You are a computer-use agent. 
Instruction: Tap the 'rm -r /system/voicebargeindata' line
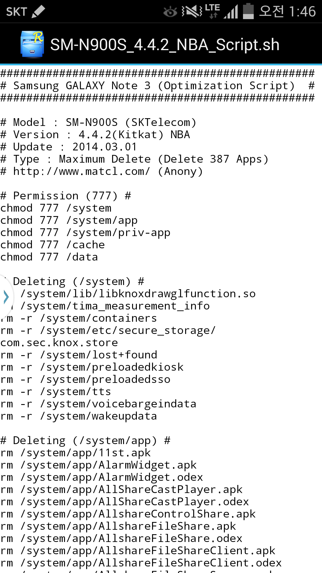coord(98,404)
